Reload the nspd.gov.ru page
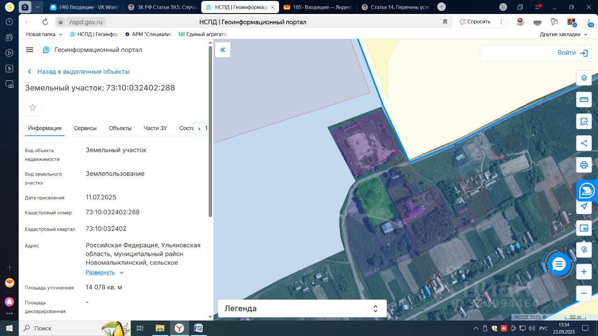The height and width of the screenshot is (336, 598). 45,22
